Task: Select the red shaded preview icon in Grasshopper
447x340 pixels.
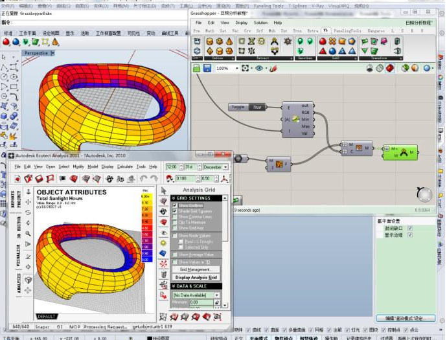Action: tap(390, 68)
